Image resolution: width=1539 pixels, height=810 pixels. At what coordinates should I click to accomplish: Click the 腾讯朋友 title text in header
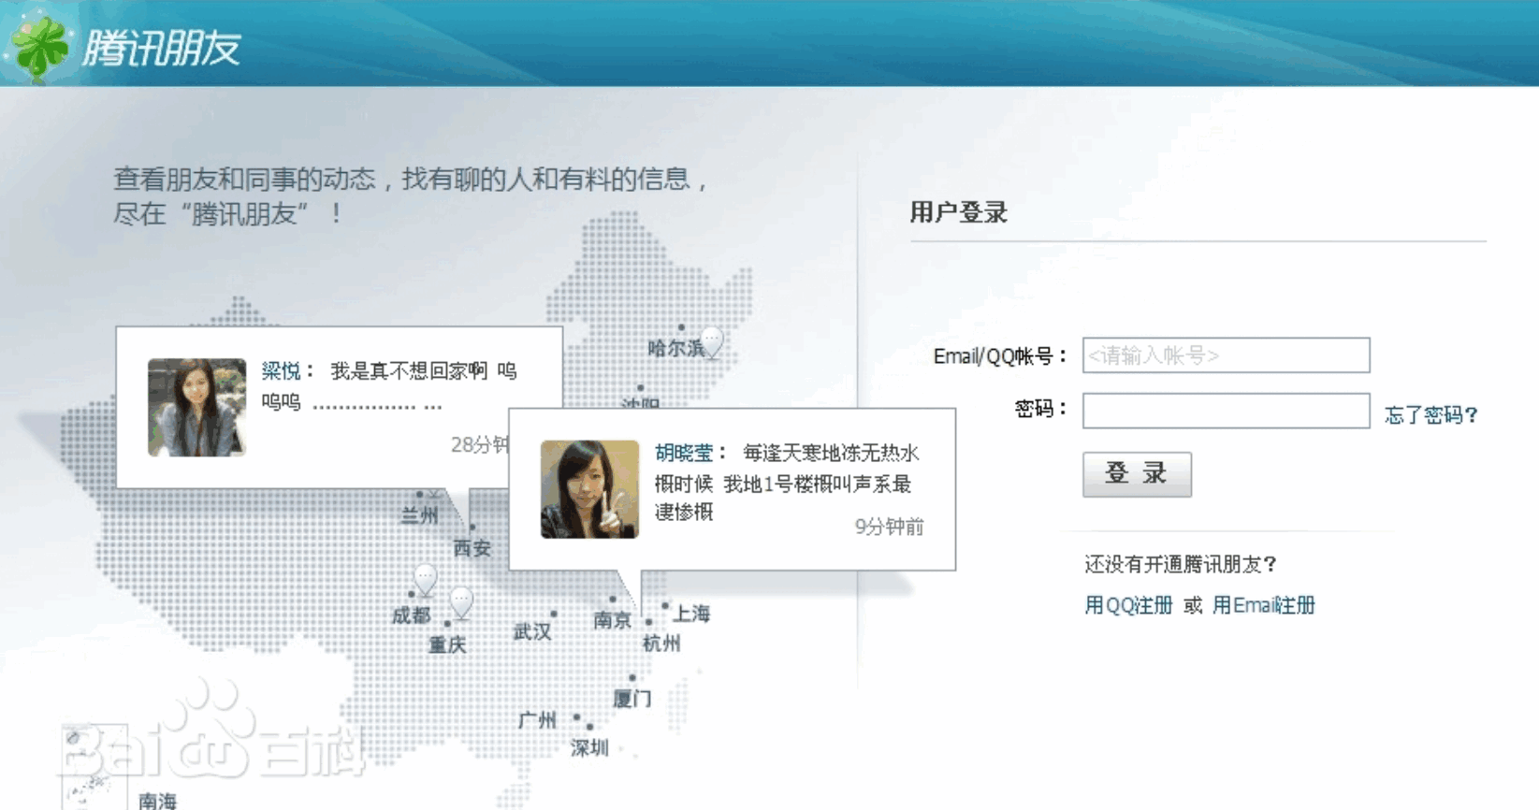pyautogui.click(x=162, y=48)
